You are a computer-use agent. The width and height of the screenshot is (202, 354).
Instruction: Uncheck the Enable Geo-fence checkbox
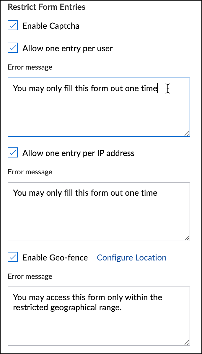pos(13,258)
